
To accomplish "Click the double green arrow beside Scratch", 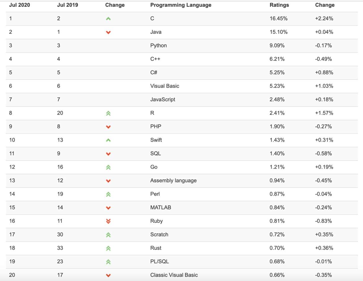I will tap(108, 235).
